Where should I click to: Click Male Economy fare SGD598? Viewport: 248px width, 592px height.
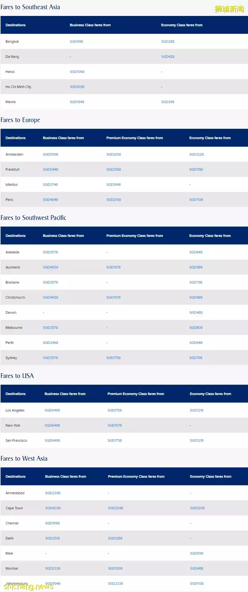click(x=197, y=553)
